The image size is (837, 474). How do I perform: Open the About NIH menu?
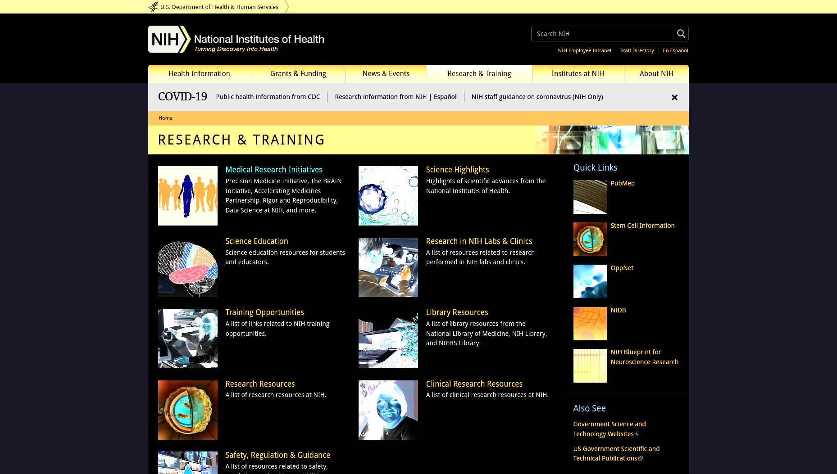coord(656,74)
